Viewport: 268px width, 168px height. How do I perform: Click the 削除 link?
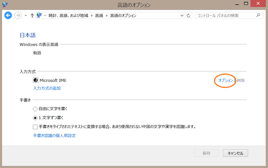pyautogui.click(x=241, y=80)
